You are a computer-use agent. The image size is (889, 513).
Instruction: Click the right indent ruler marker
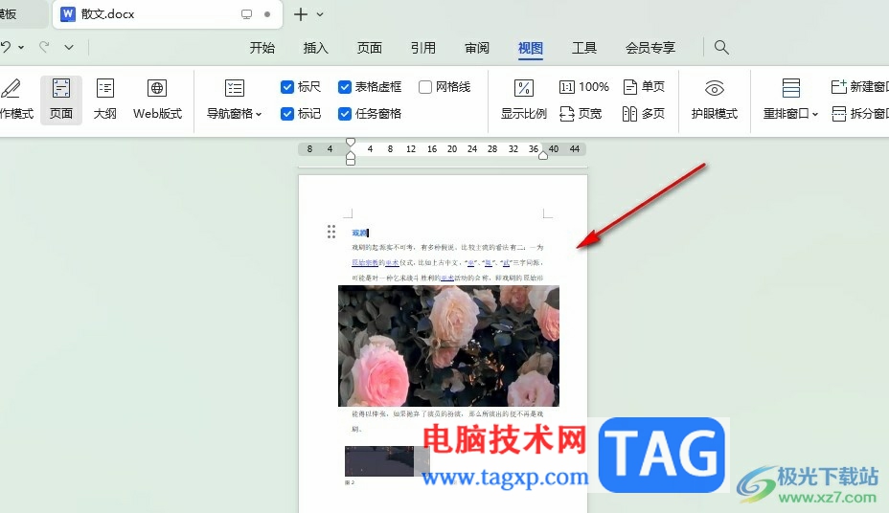click(x=542, y=155)
